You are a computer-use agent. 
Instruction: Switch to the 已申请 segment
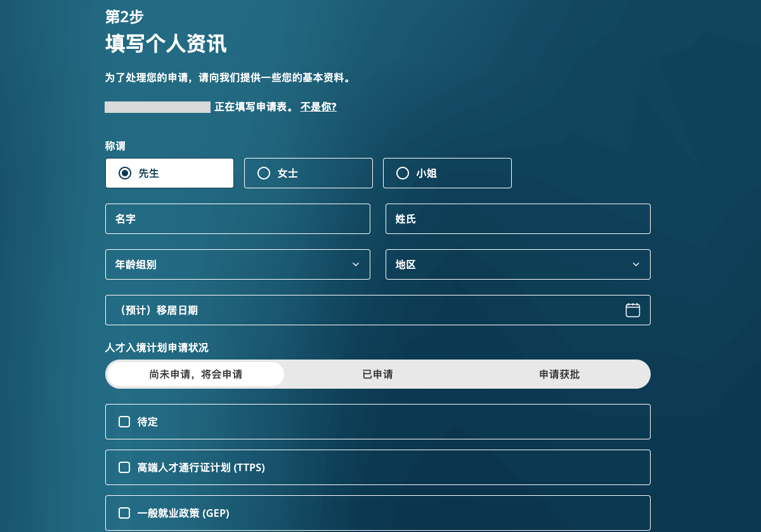point(377,374)
